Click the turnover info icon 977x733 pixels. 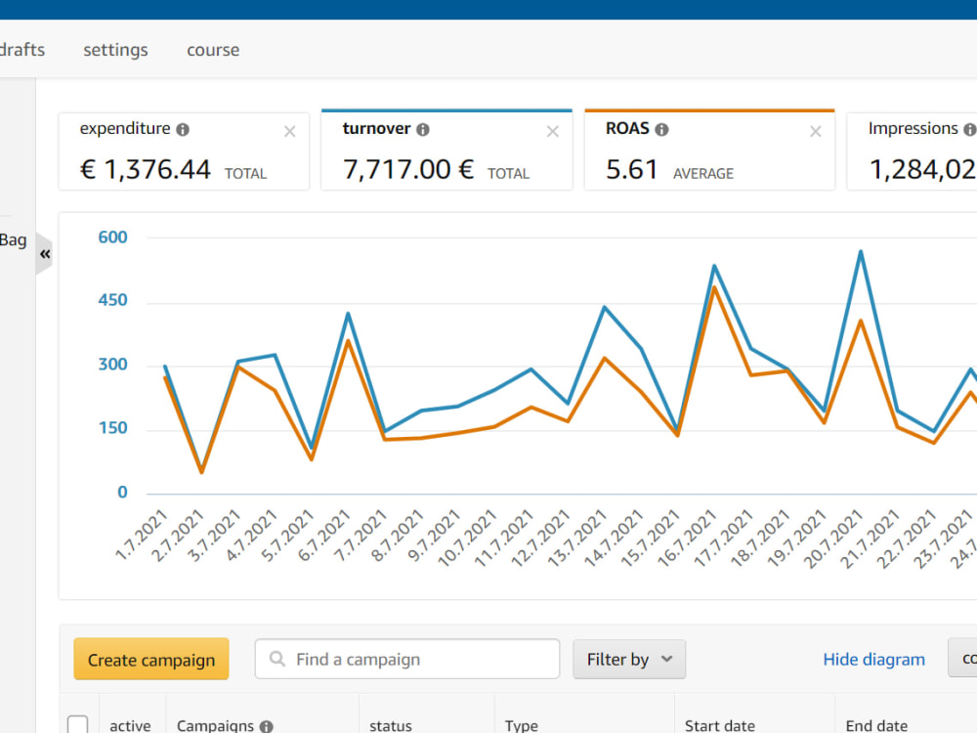[423, 130]
